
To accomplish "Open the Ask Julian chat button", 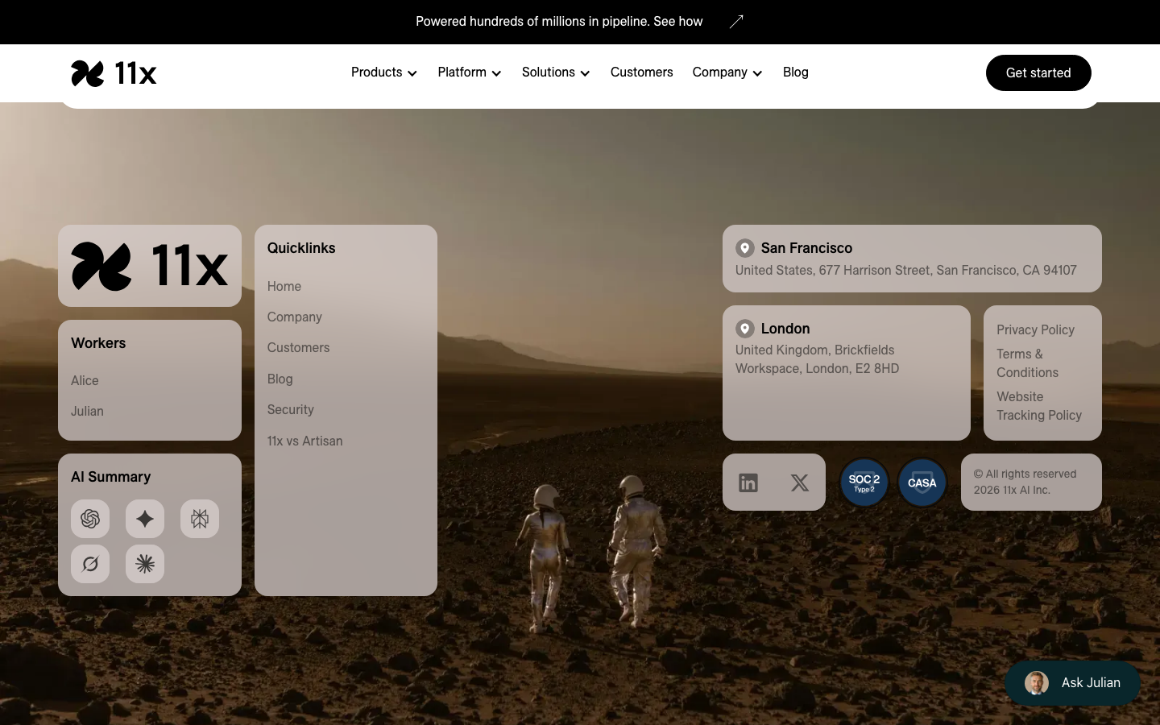I will click(1072, 683).
